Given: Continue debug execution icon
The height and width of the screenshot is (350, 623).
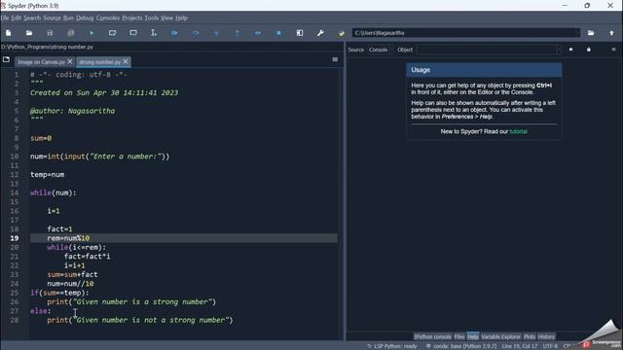Looking at the screenshot, I should click(258, 33).
